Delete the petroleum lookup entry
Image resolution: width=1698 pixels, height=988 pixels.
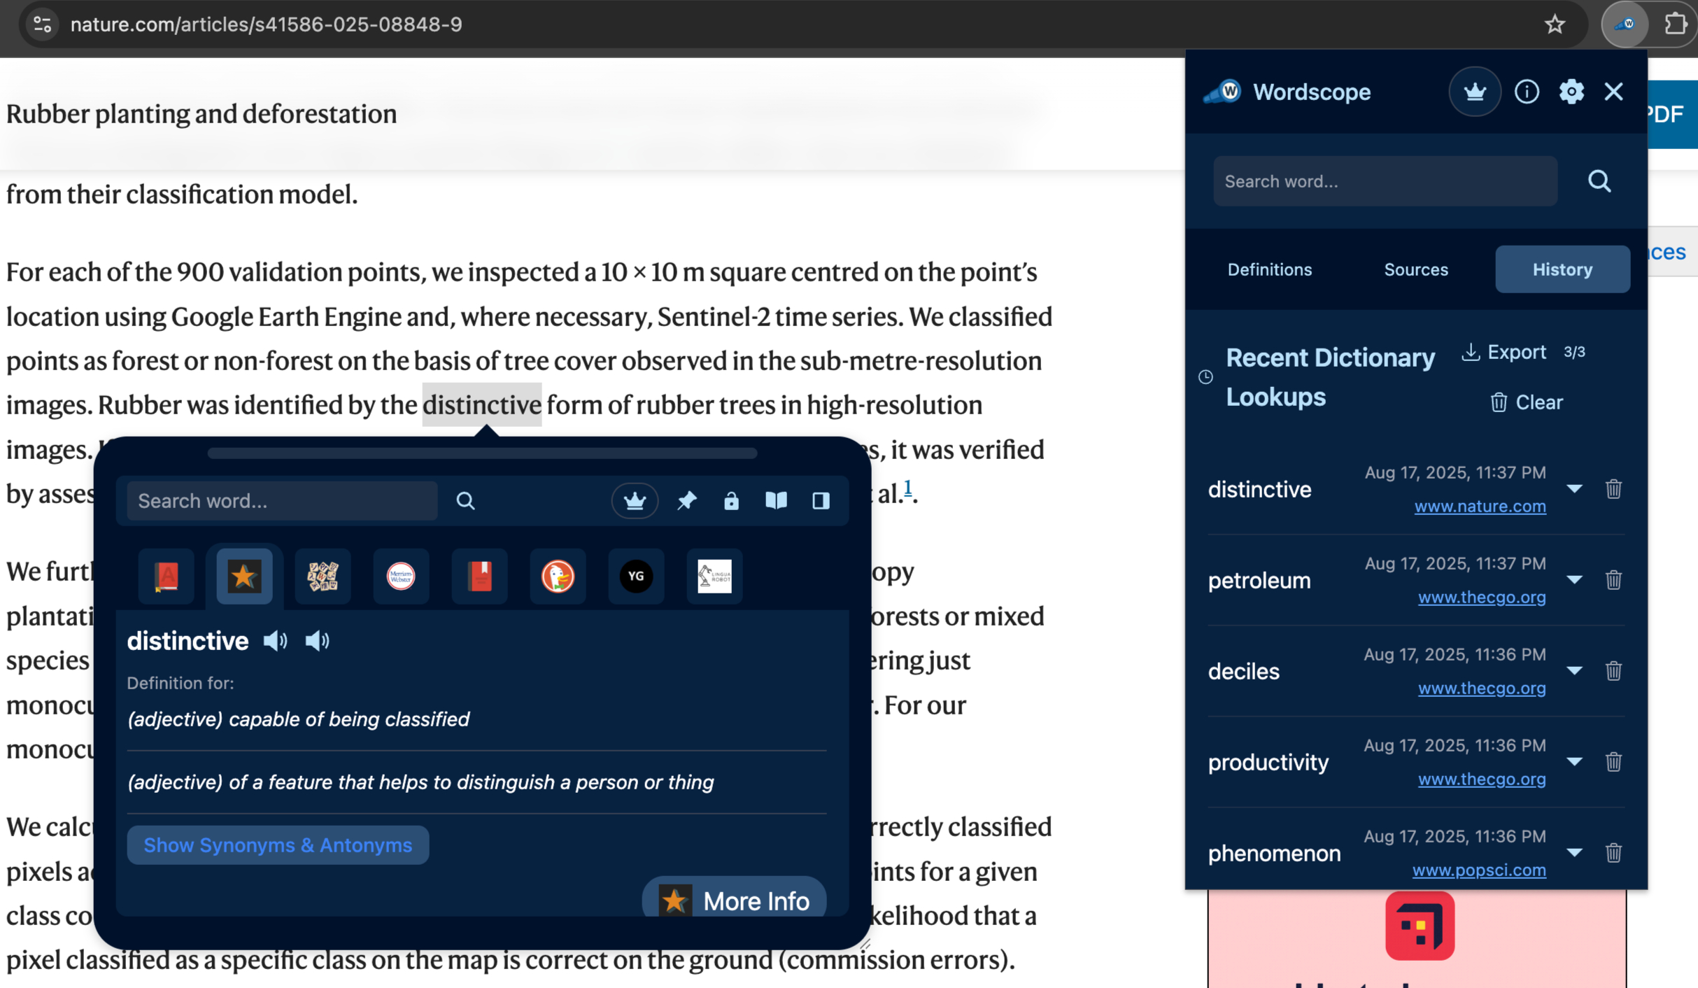point(1613,579)
